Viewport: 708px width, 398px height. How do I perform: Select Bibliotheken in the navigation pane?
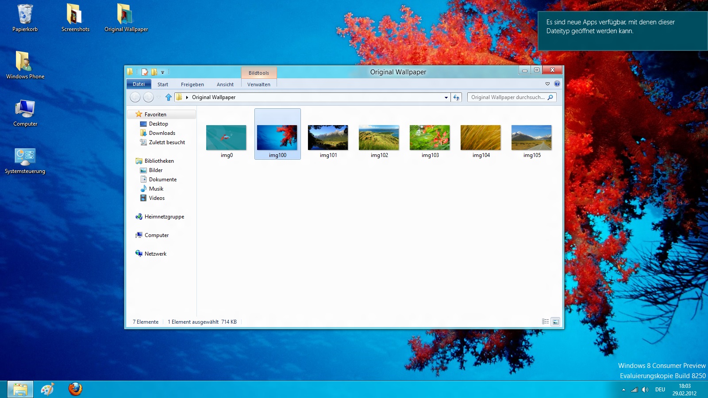[x=159, y=161]
